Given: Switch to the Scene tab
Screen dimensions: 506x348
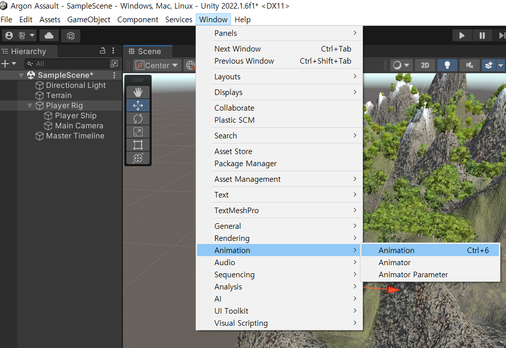Looking at the screenshot, I should pyautogui.click(x=148, y=52).
